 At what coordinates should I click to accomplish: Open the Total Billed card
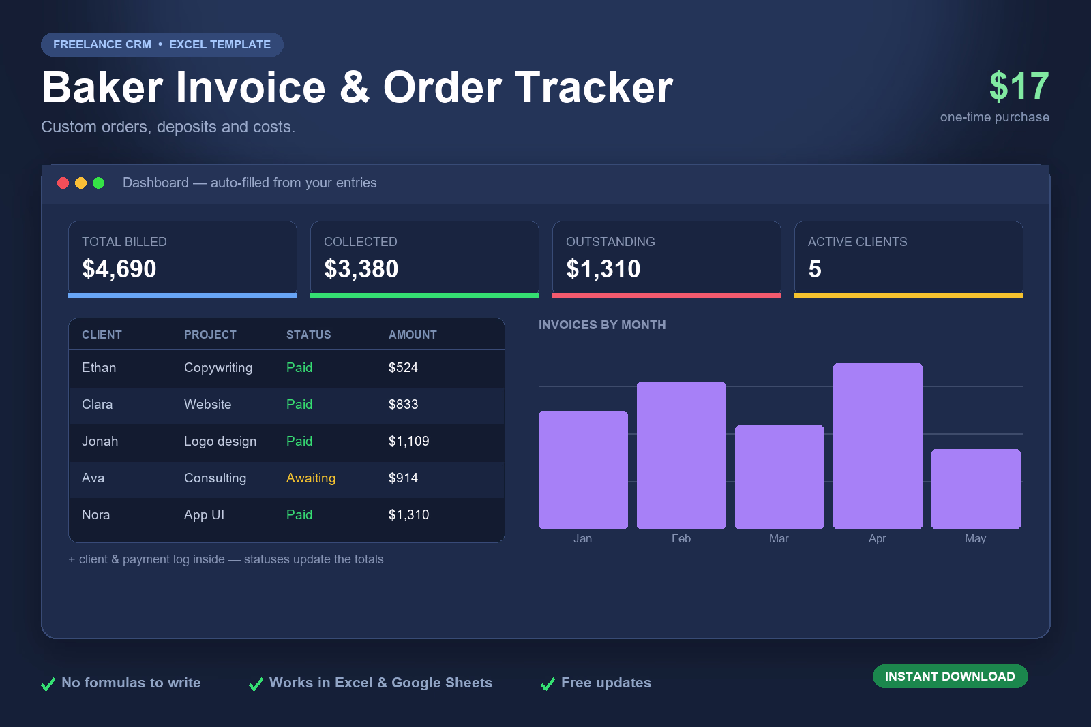tap(183, 259)
